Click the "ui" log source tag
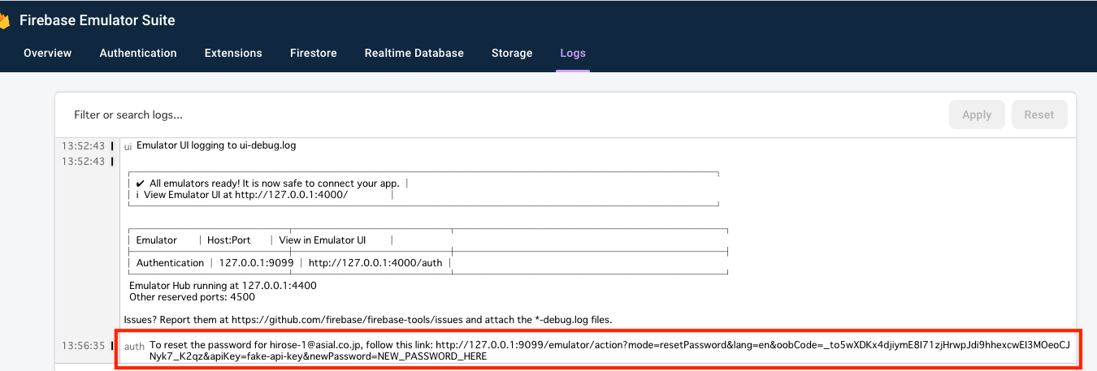This screenshot has width=1097, height=371. coord(128,147)
